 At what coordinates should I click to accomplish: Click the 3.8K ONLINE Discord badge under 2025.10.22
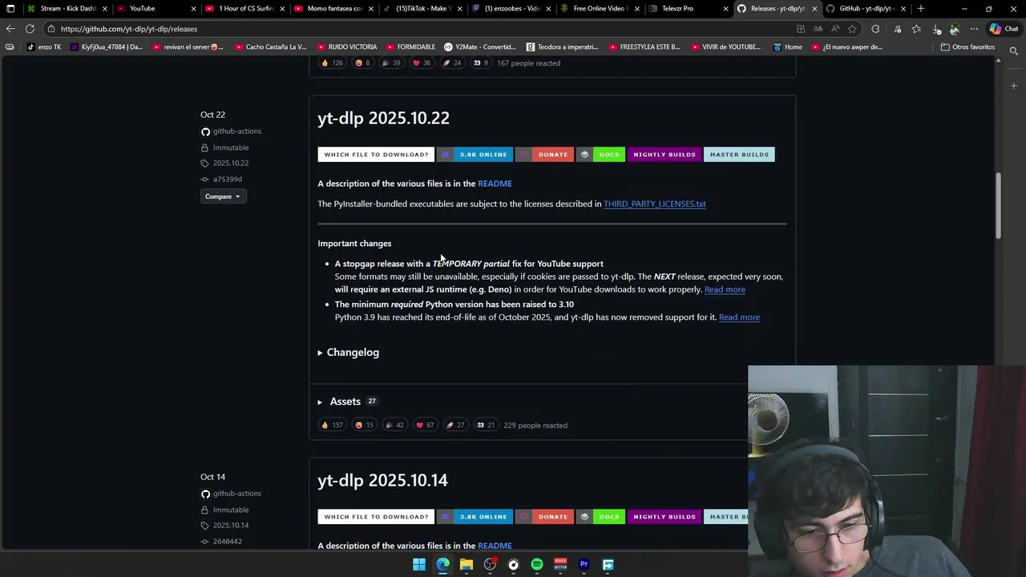click(475, 155)
